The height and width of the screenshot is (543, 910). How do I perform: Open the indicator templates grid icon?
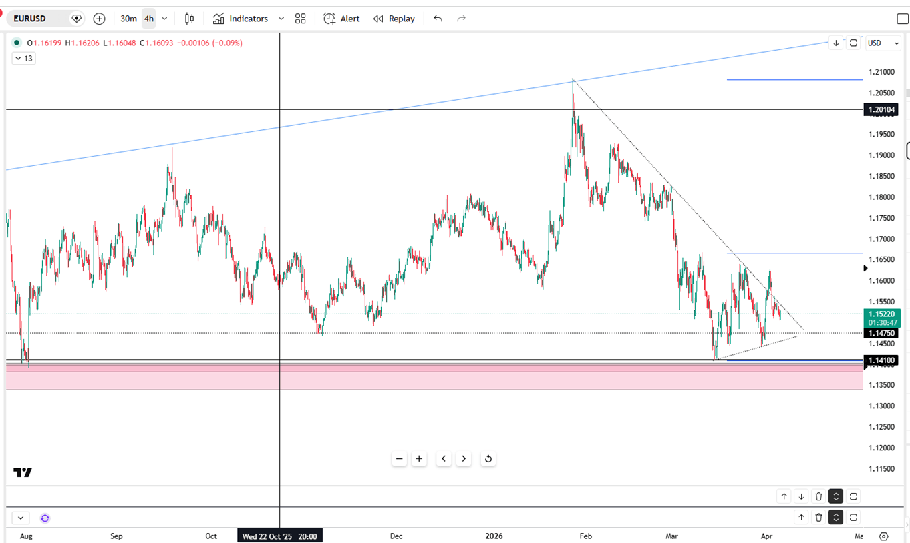click(301, 19)
